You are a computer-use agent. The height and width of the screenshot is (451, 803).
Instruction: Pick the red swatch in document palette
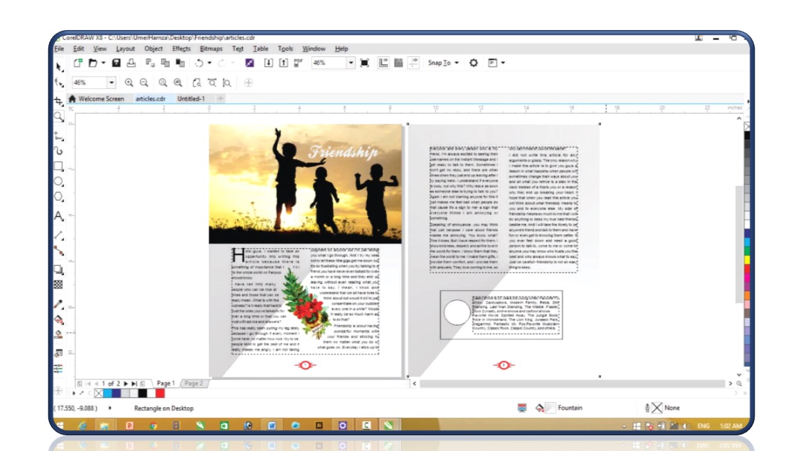click(160, 393)
